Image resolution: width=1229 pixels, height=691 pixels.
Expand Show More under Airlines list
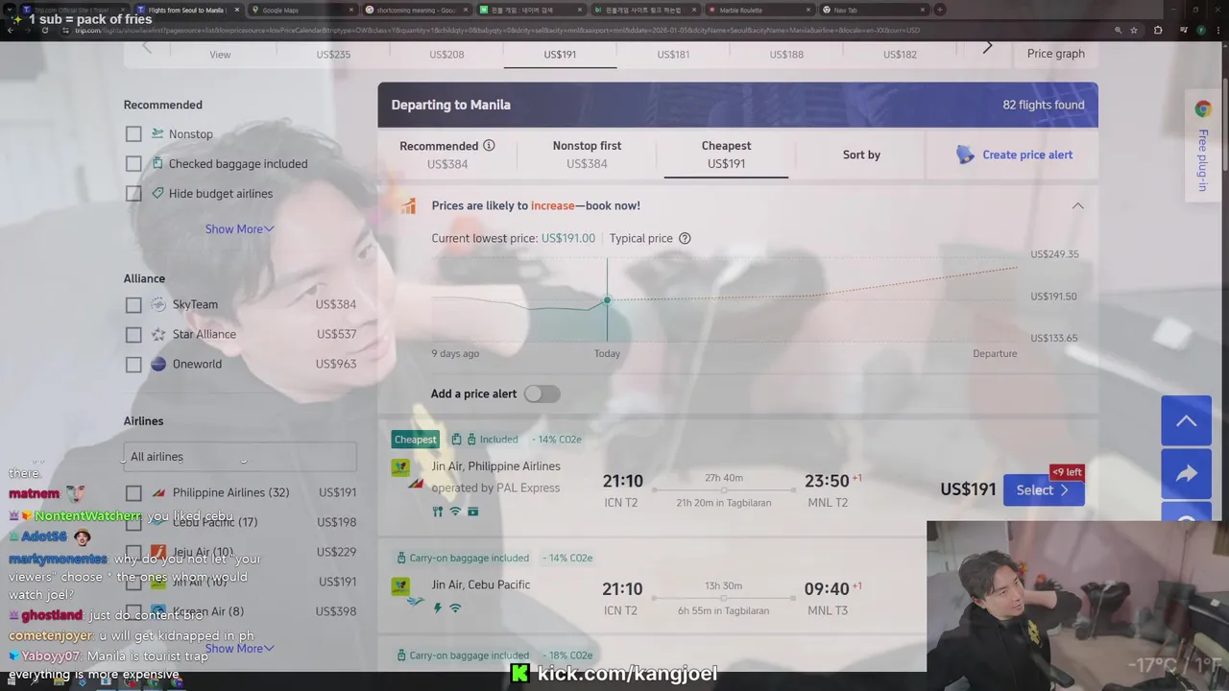click(x=239, y=648)
